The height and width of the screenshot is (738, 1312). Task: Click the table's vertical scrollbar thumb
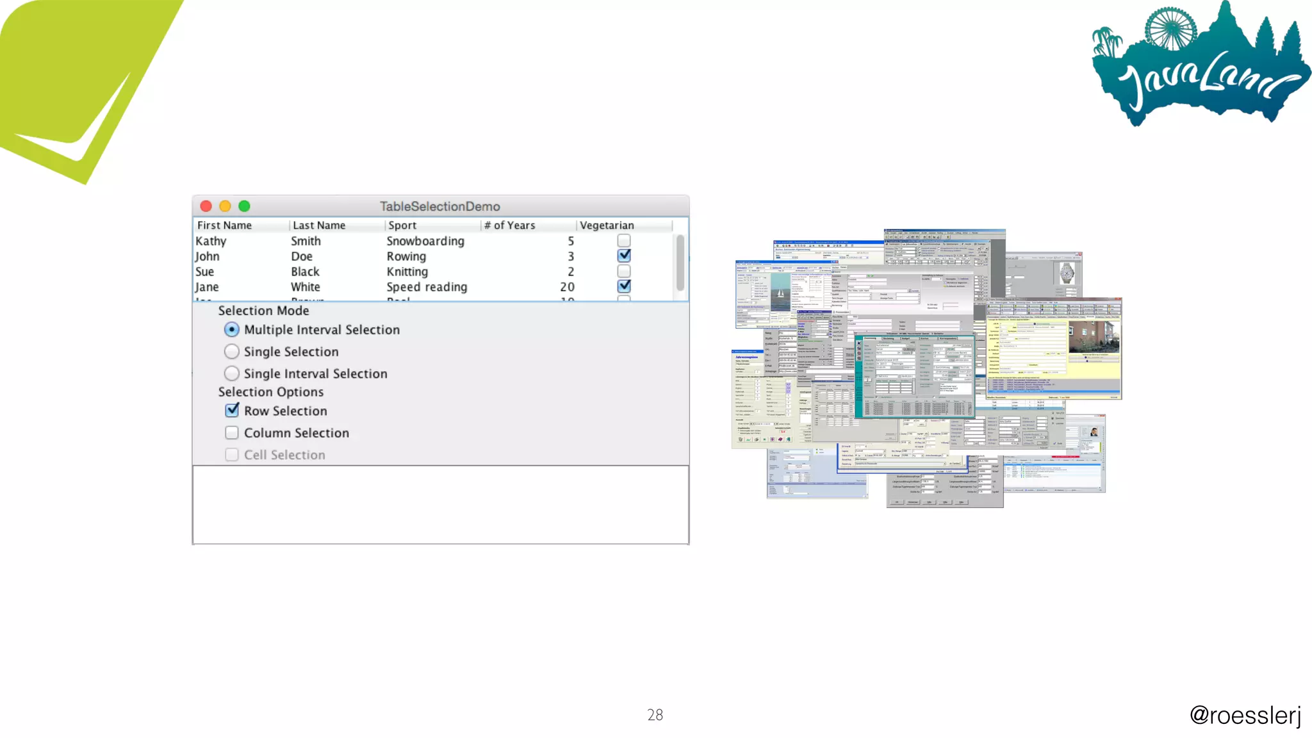[x=680, y=263]
